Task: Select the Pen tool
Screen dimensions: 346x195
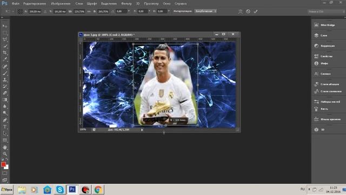Action: click(5, 120)
